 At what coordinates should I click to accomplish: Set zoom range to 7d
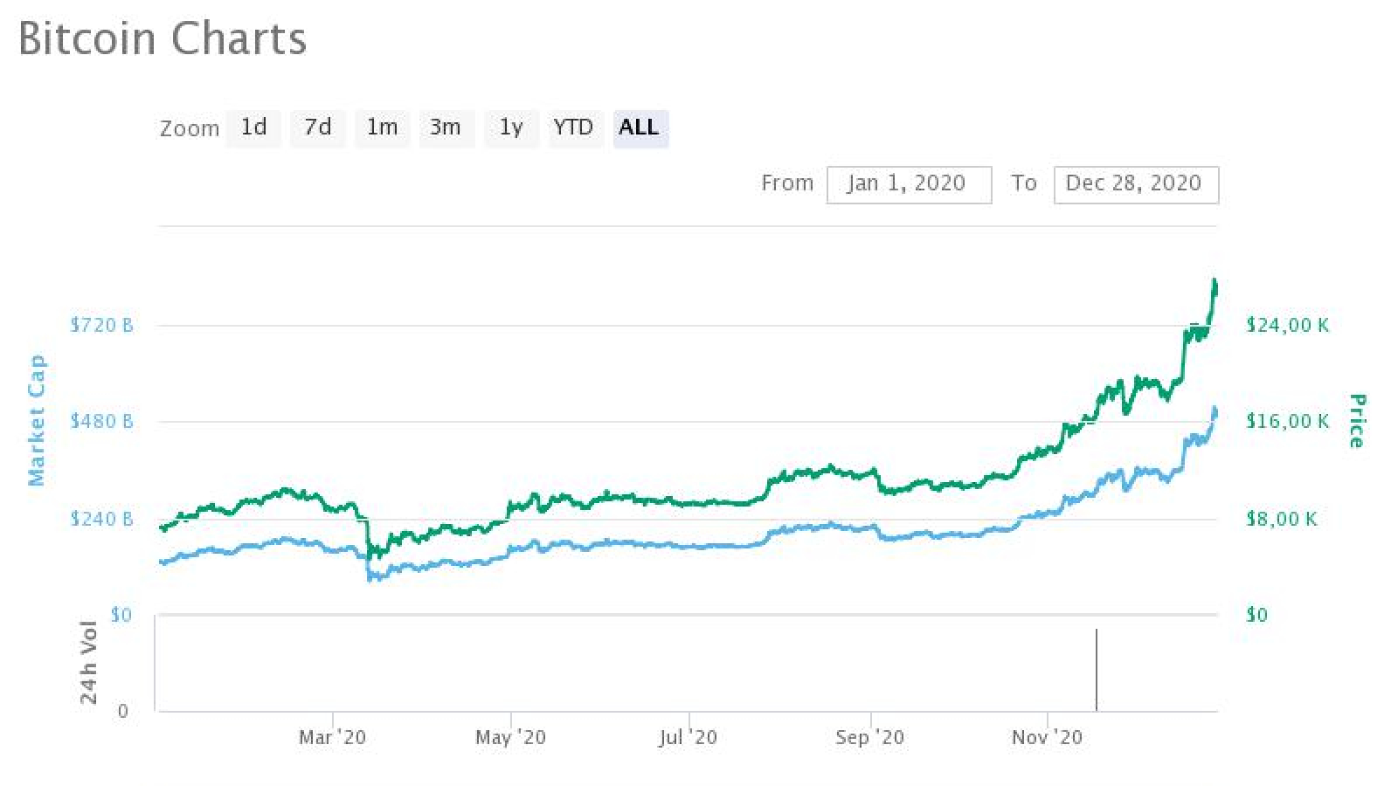coord(318,128)
